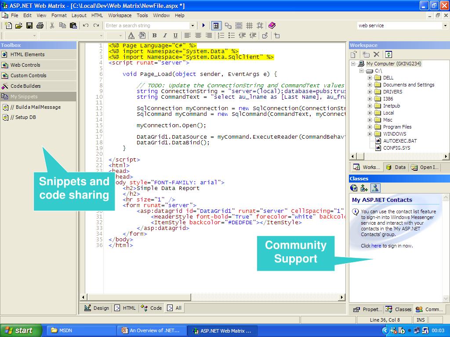Image resolution: width=450 pixels, height=337 pixels.
Task: Open the Data tab in Workspace
Action: point(396,167)
